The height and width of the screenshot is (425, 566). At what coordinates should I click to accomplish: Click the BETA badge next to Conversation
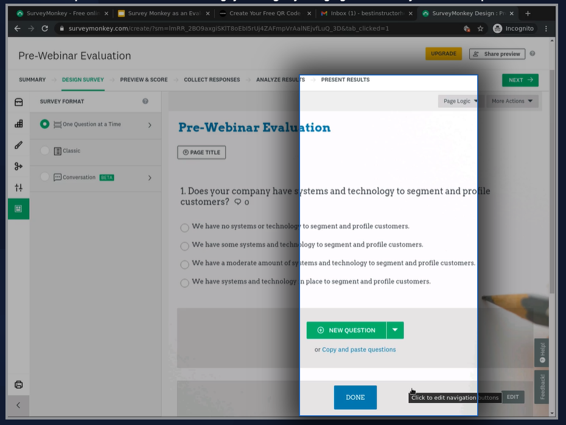pyautogui.click(x=107, y=177)
